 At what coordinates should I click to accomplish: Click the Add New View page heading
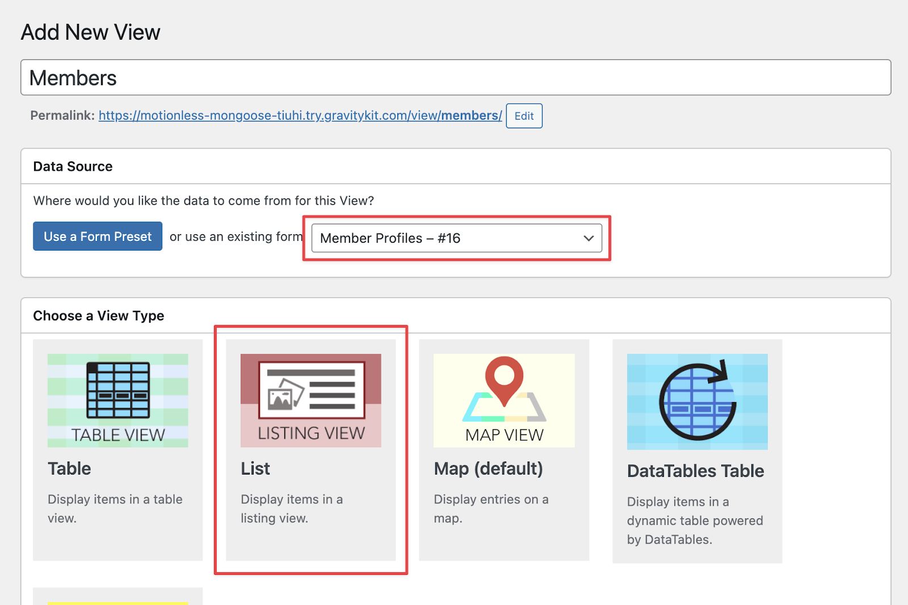[91, 32]
